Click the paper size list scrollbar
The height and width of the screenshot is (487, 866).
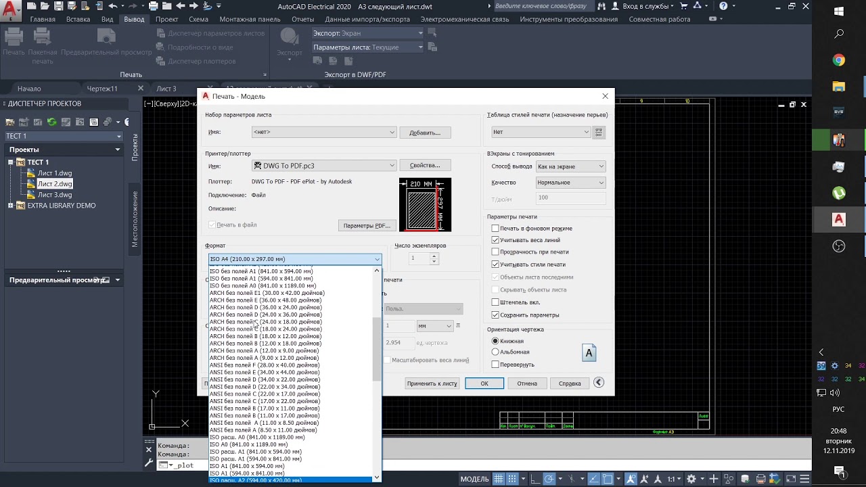tap(377, 348)
